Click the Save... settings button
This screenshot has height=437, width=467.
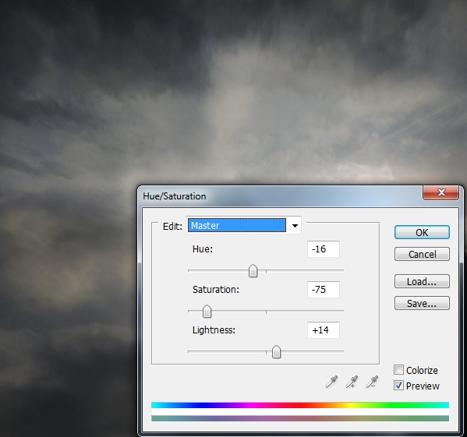(x=422, y=303)
